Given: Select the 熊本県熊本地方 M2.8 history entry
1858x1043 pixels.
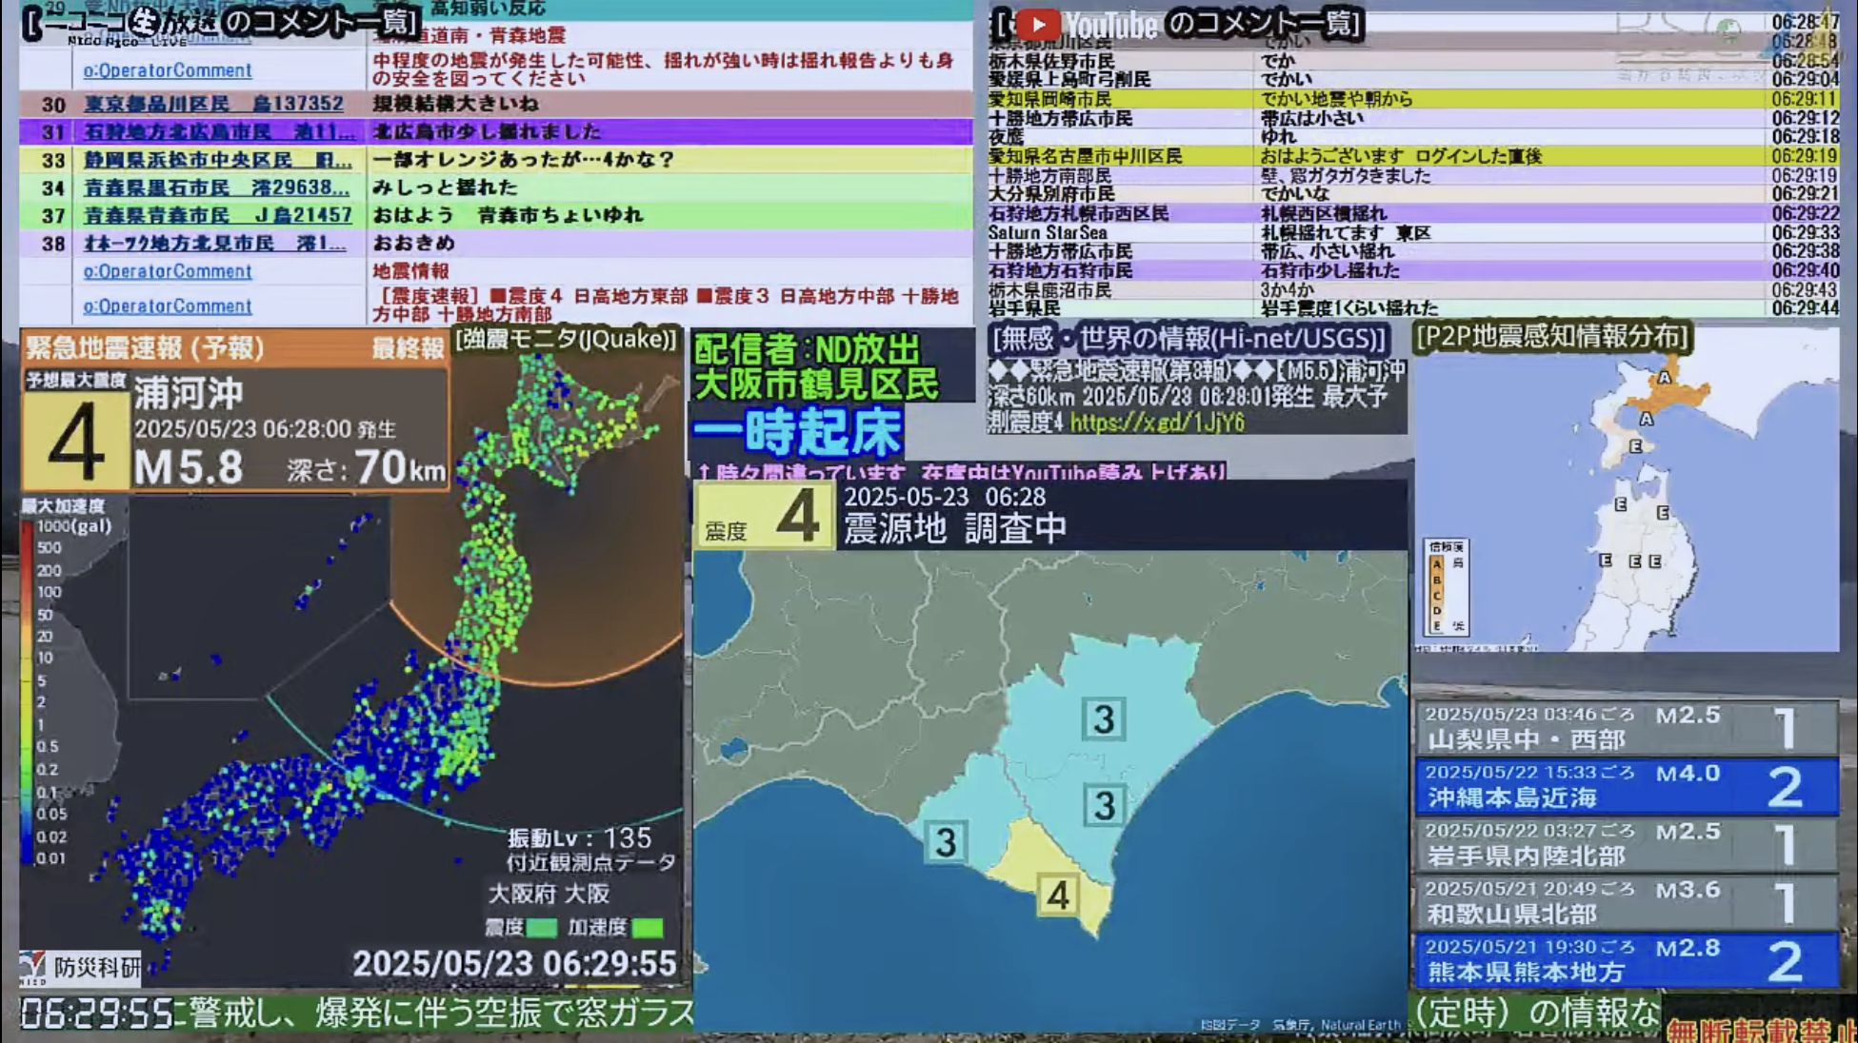Looking at the screenshot, I should click(x=1626, y=960).
